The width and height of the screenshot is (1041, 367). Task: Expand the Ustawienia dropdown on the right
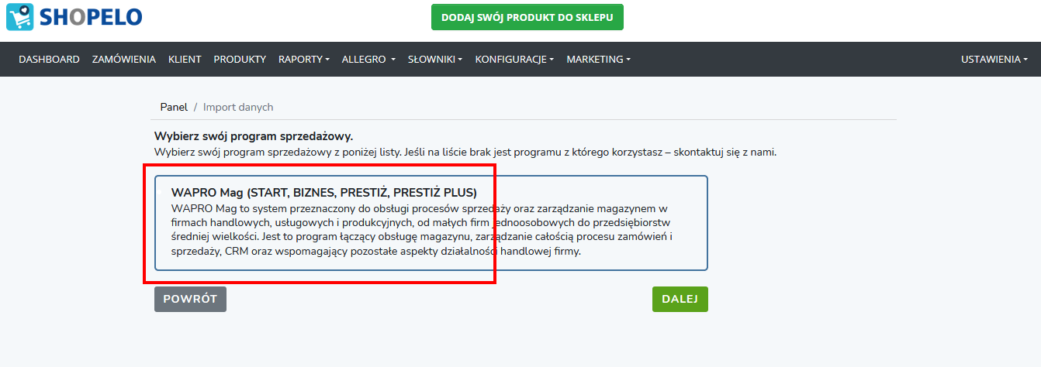point(994,60)
